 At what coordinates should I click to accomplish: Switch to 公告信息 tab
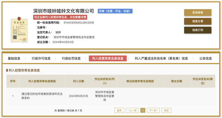(x=206, y=59)
